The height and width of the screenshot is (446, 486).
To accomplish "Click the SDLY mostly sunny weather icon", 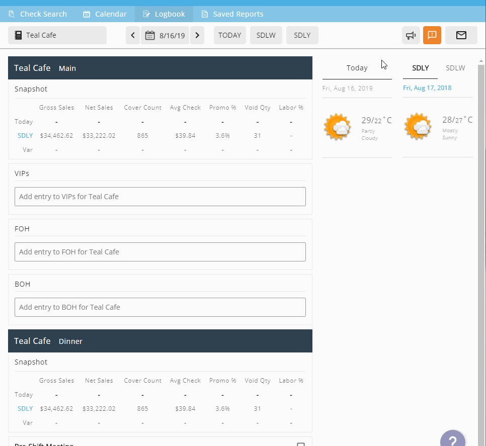I will click(x=418, y=127).
